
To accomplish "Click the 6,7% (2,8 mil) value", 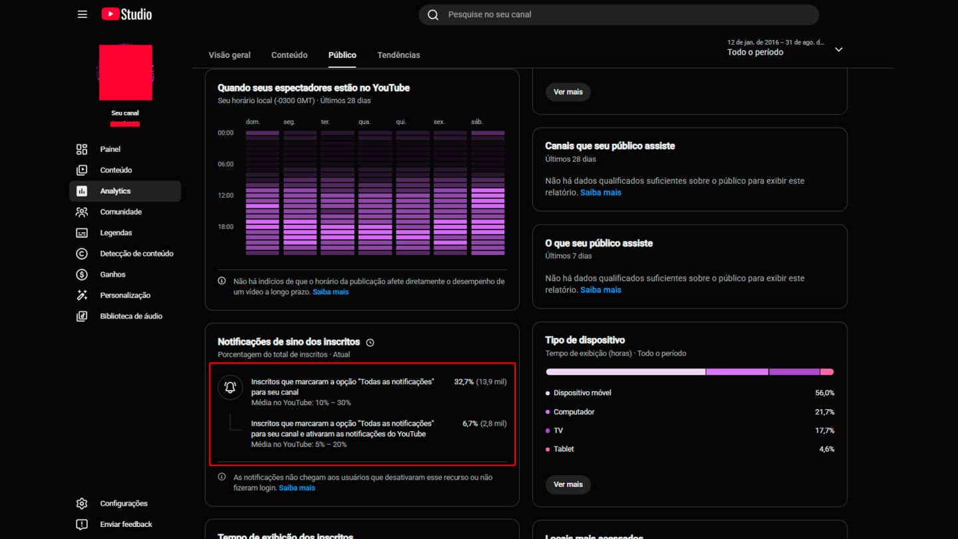I will click(x=484, y=424).
